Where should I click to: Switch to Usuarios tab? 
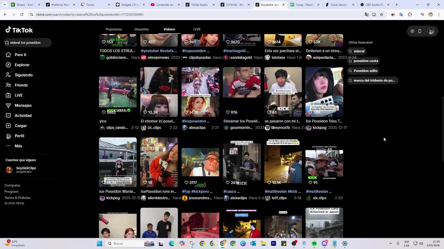pyautogui.click(x=142, y=29)
